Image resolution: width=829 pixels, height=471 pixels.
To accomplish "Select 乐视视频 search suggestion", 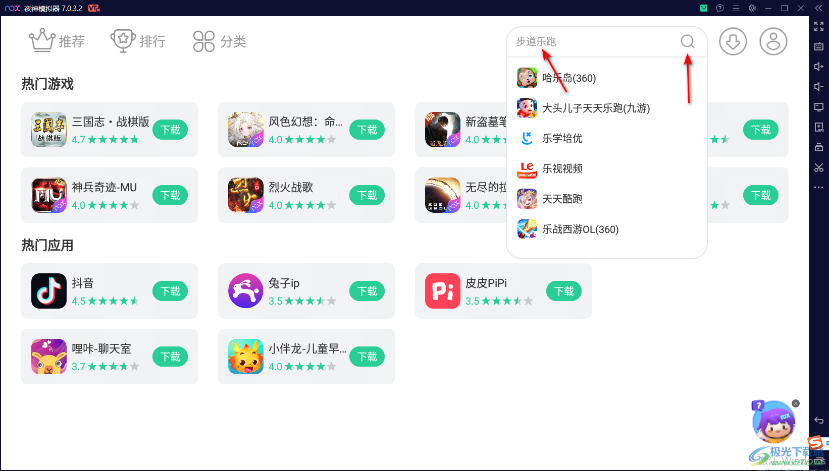I will (606, 168).
